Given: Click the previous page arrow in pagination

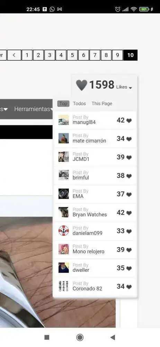Looking at the screenshot, I should pos(14,55).
